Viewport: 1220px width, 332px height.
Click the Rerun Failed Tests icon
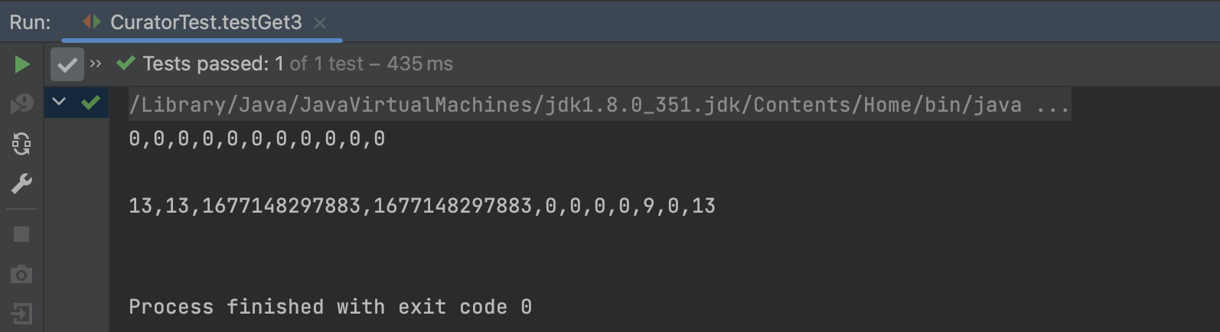22,103
